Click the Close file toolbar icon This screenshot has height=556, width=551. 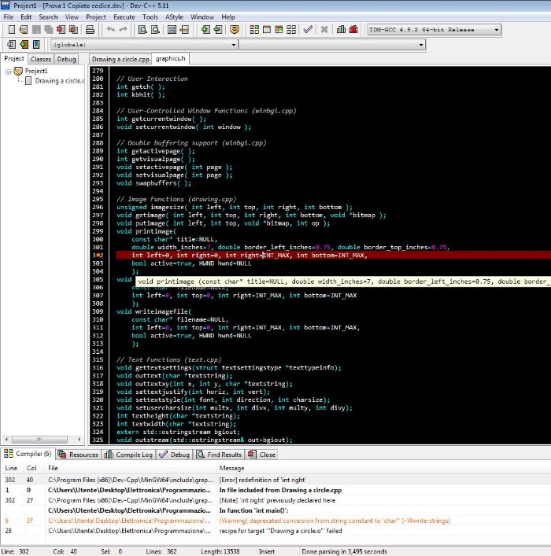tap(61, 29)
